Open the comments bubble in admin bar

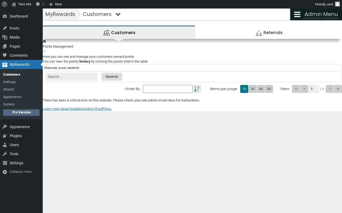[40, 4]
